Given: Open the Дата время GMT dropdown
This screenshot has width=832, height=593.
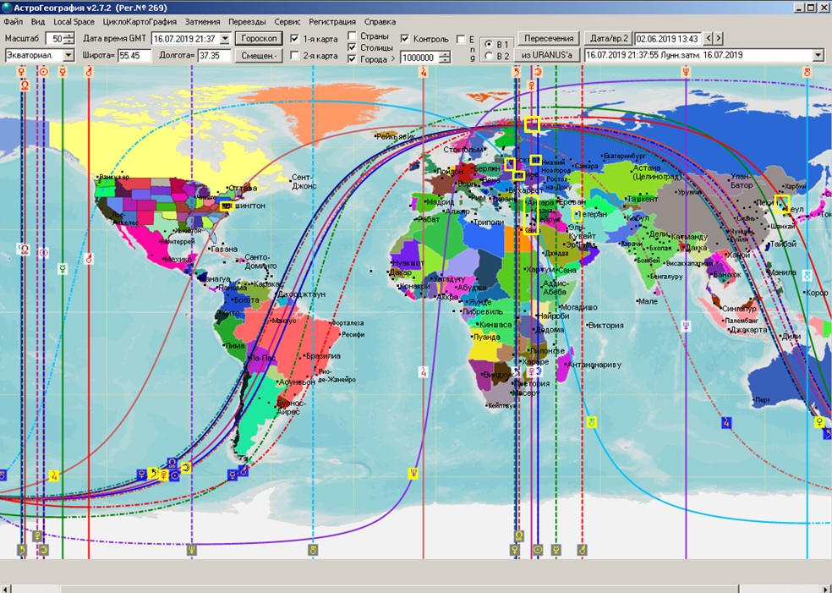Looking at the screenshot, I should [224, 38].
